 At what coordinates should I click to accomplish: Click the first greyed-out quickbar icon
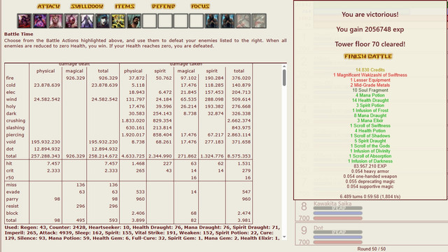click(244, 21)
